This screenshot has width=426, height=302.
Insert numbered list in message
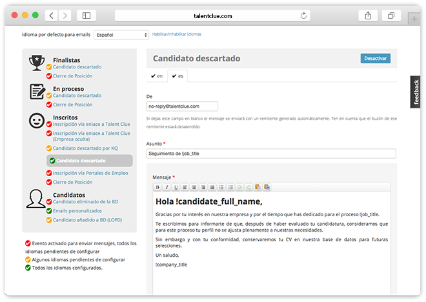pos(230,187)
